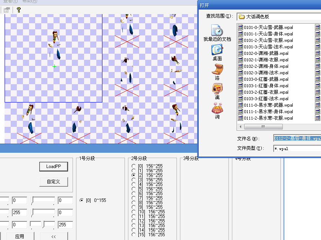
Task: Select radio option [4] 156~255
Action: coord(133,184)
